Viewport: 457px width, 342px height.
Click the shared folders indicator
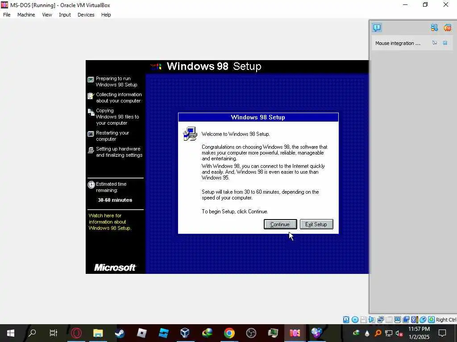click(406, 320)
